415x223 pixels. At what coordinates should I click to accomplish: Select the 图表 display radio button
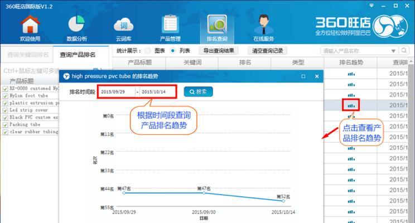point(148,51)
